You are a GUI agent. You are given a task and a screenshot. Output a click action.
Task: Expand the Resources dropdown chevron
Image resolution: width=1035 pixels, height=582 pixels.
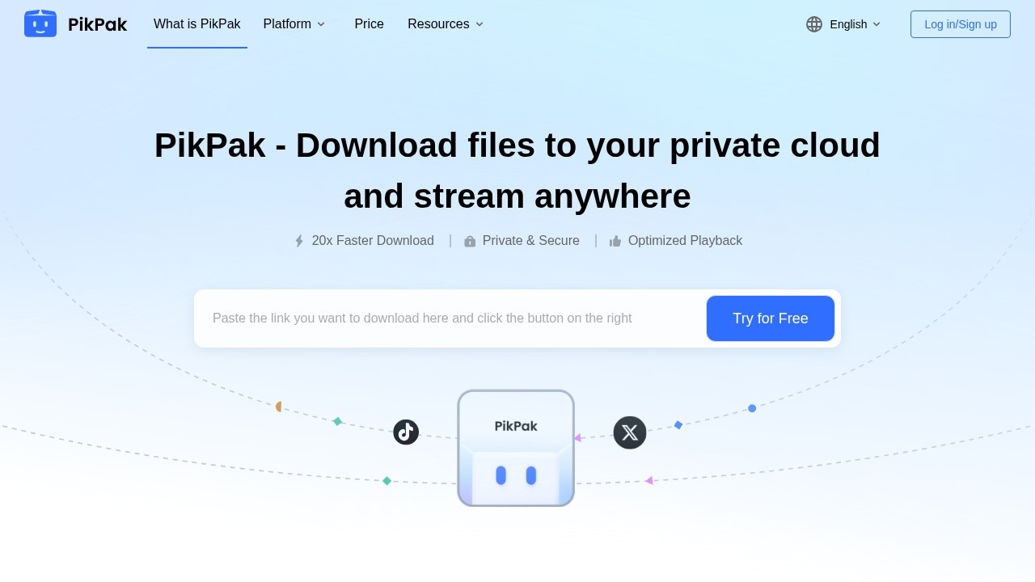pos(479,24)
